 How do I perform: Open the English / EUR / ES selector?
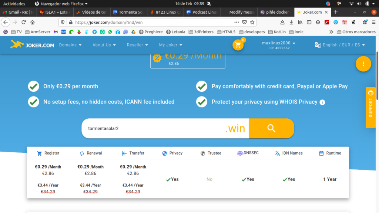pyautogui.click(x=340, y=45)
